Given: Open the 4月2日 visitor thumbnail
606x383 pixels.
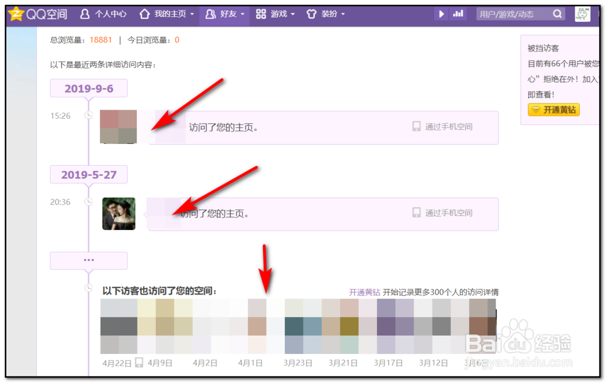Looking at the screenshot, I should 209,326.
